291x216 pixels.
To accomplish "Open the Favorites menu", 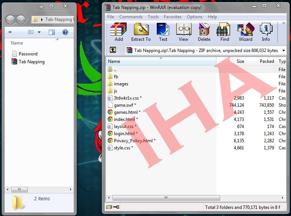I will (x=172, y=17).
